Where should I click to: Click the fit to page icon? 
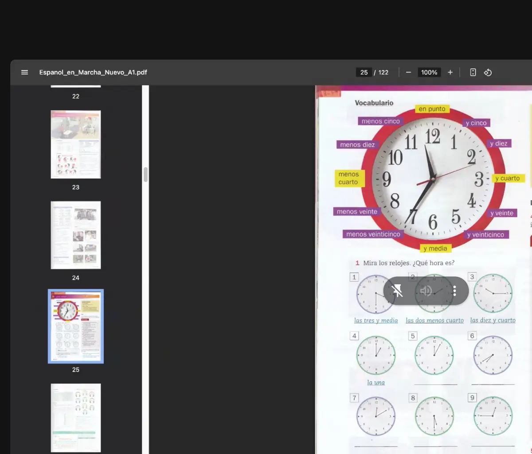pos(473,72)
